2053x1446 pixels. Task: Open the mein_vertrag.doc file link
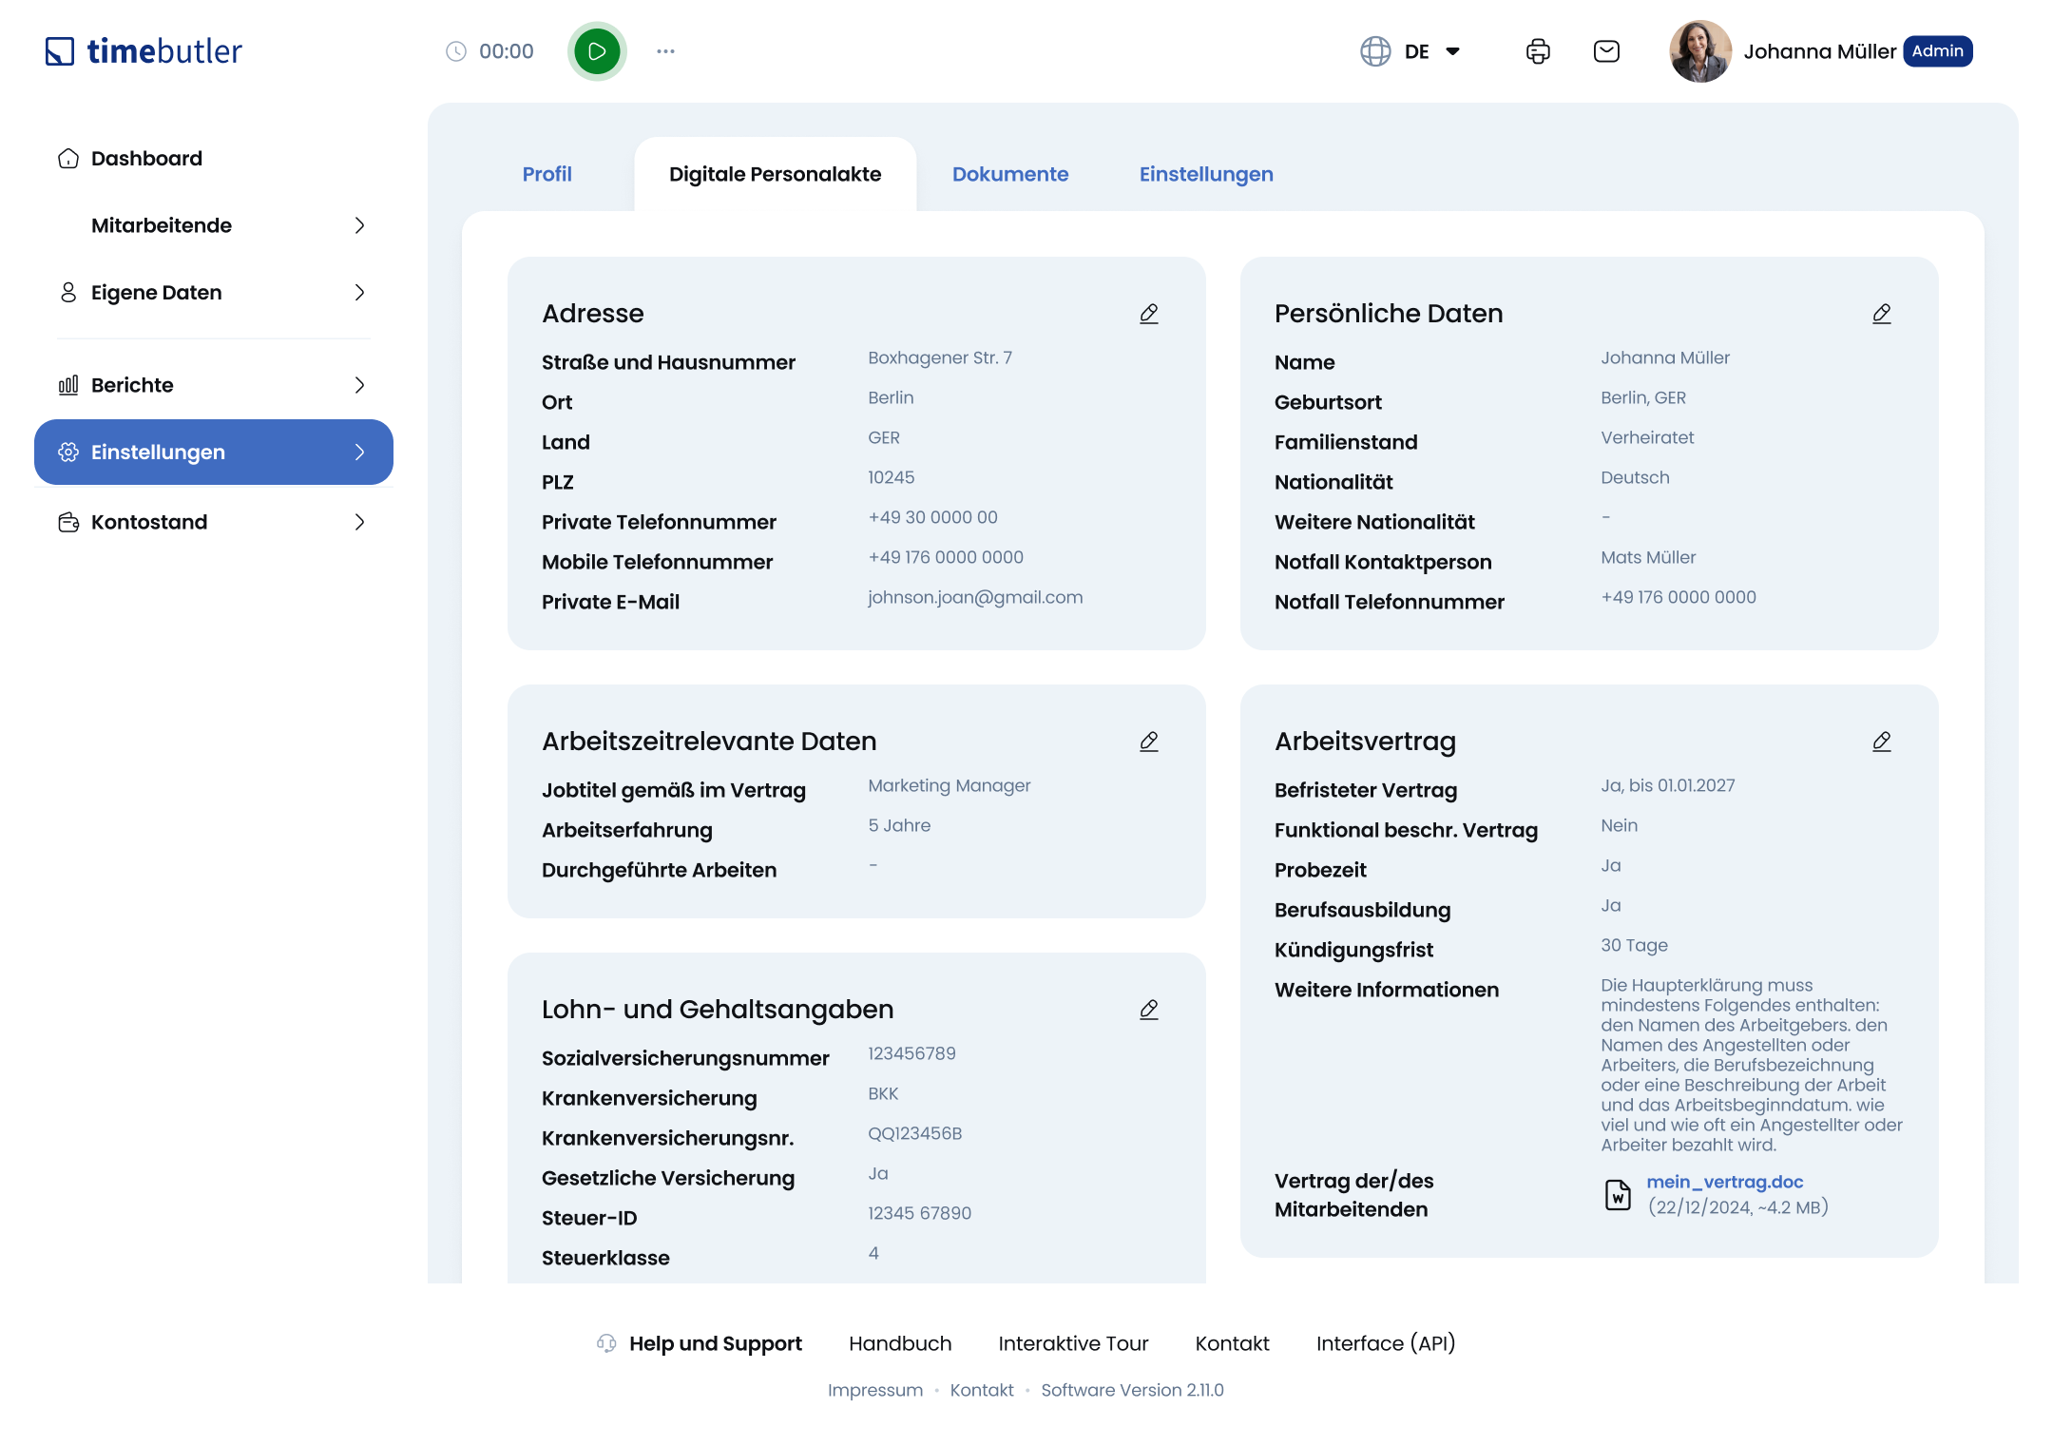click(x=1724, y=1182)
